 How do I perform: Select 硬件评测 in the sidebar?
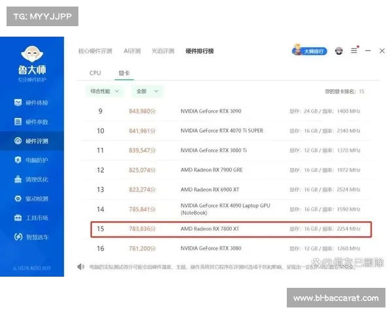click(31, 141)
